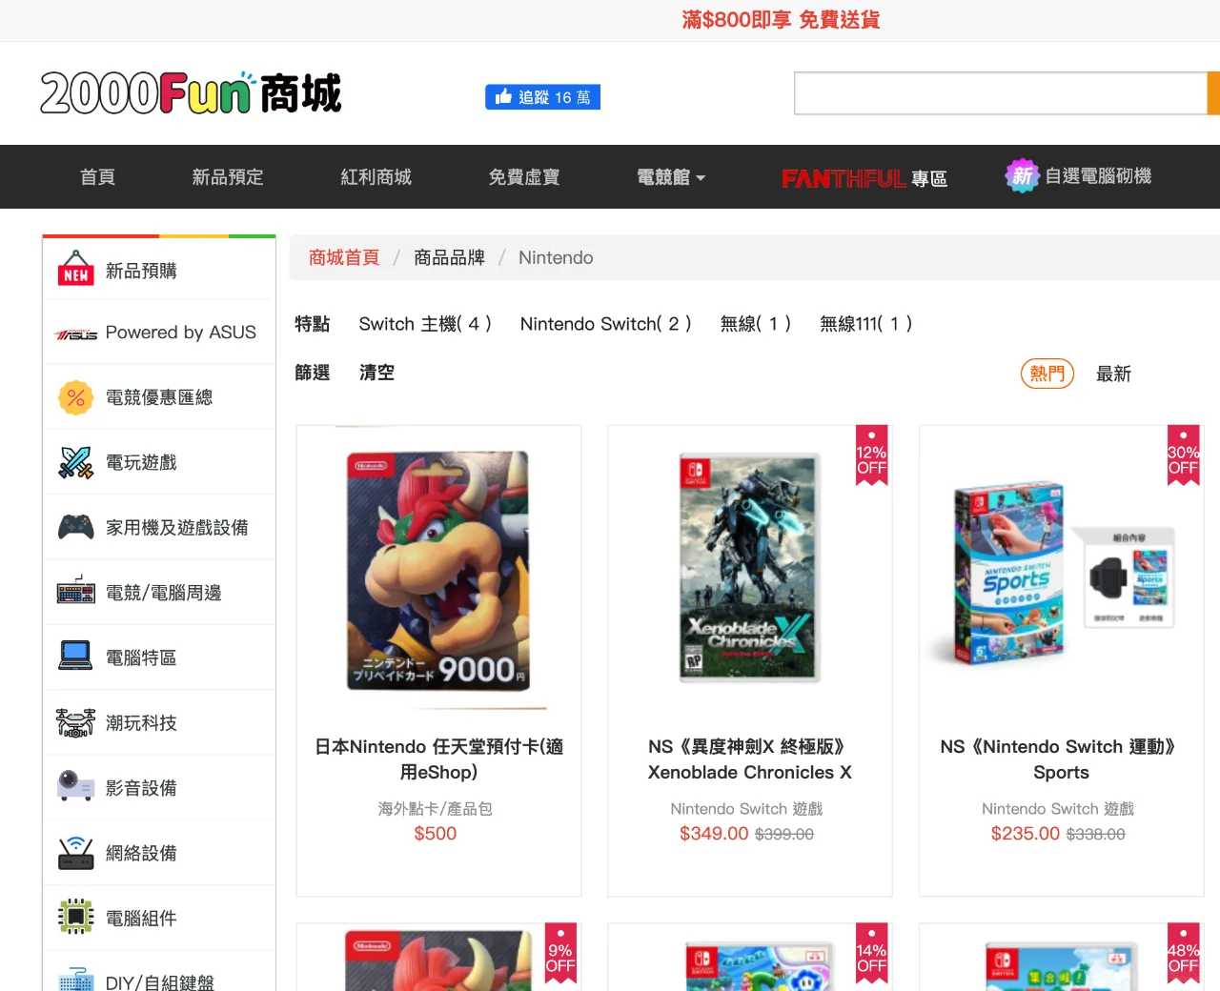Click the ASUS logo icon in sidebar
The width and height of the screenshot is (1220, 991).
(76, 334)
